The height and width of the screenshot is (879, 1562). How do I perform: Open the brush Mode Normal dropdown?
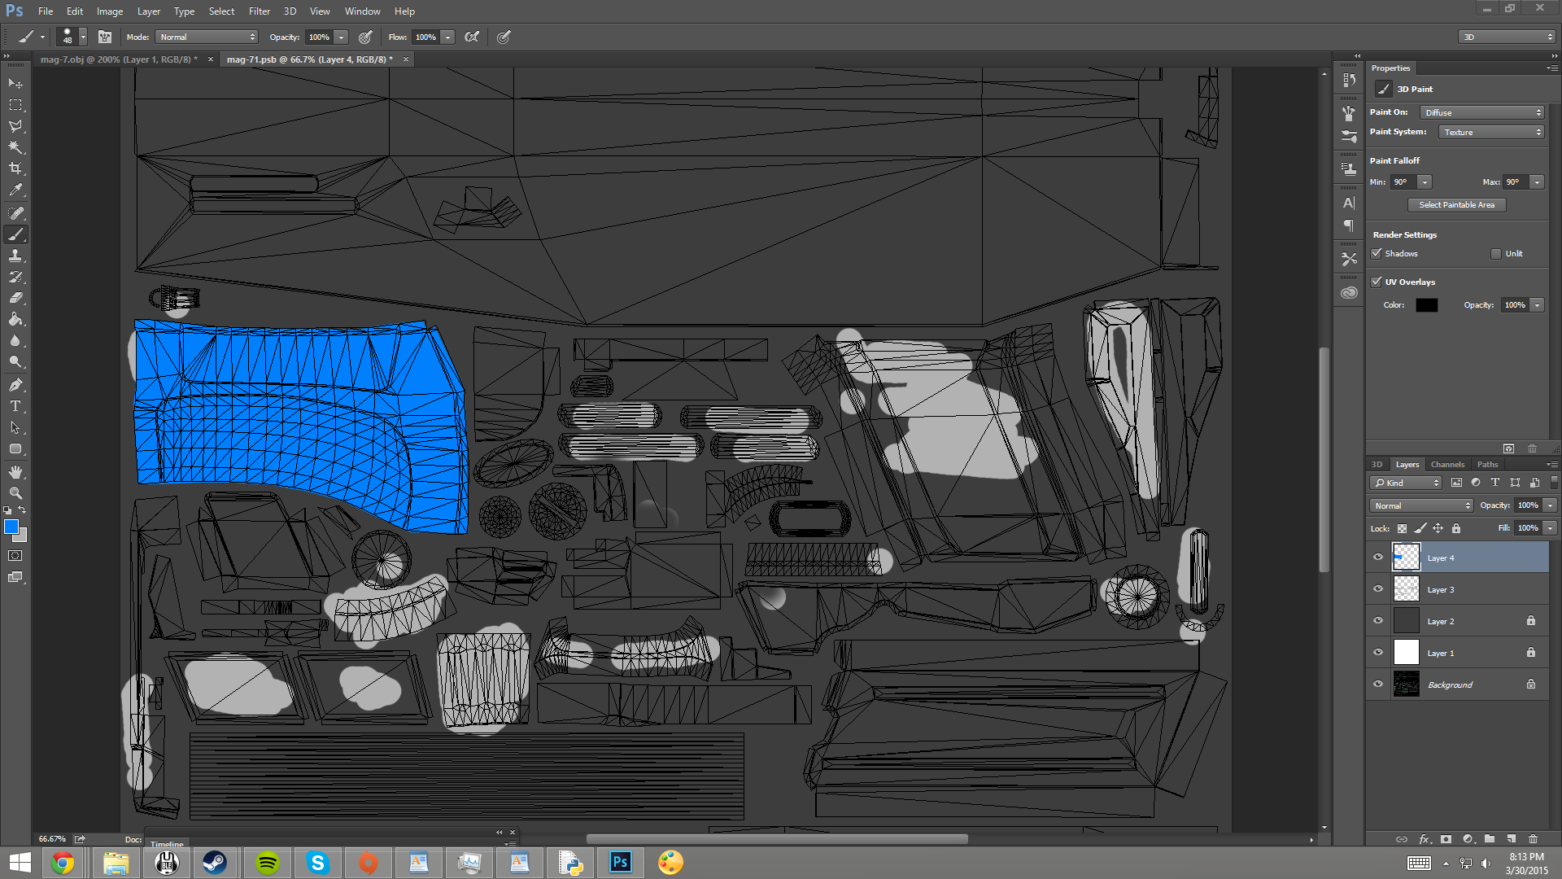click(x=207, y=37)
